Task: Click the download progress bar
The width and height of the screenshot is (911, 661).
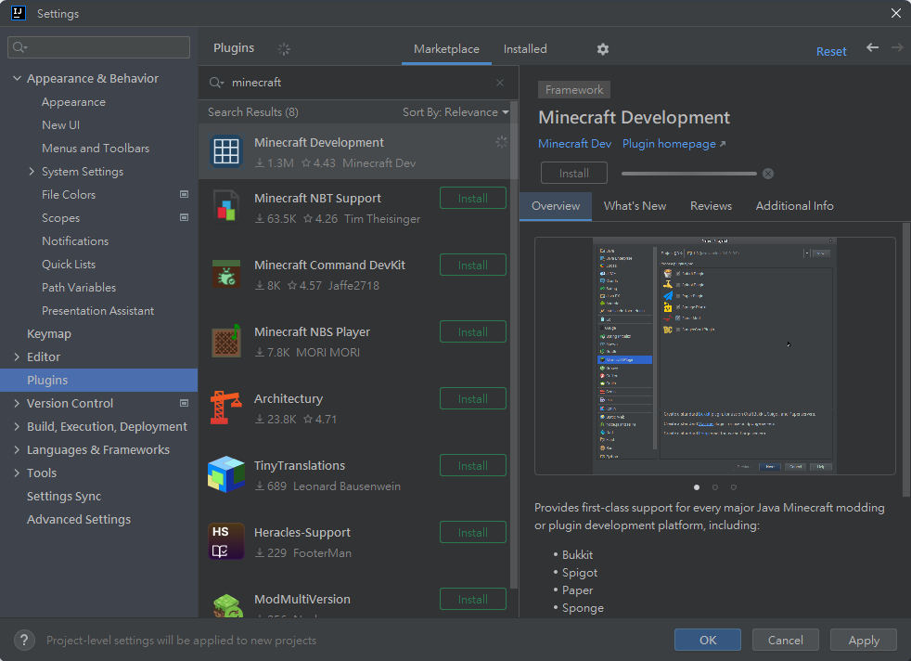Action: 689,174
